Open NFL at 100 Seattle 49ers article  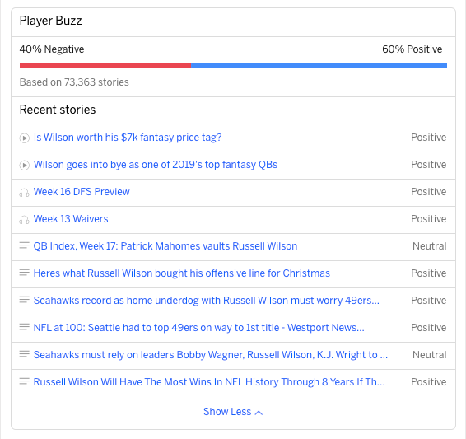pos(198,328)
